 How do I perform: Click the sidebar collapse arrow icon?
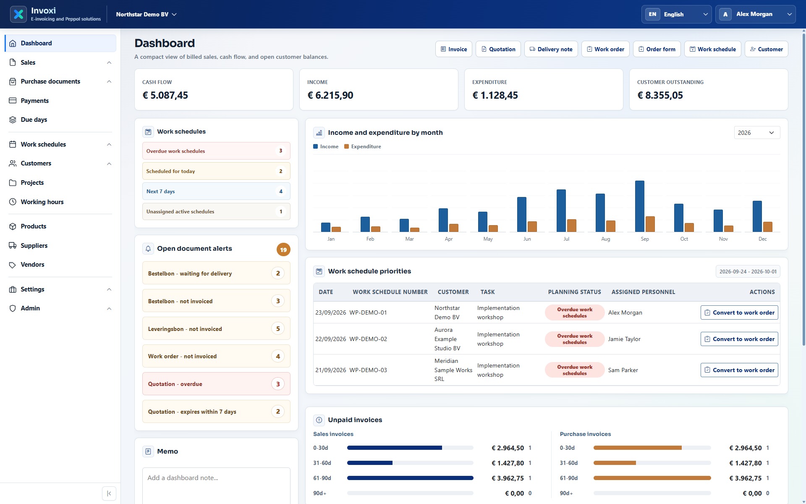[109, 493]
